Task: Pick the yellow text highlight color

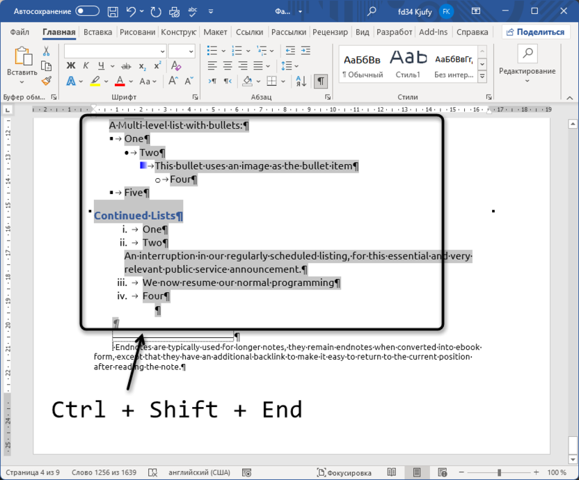Action: pyautogui.click(x=95, y=81)
